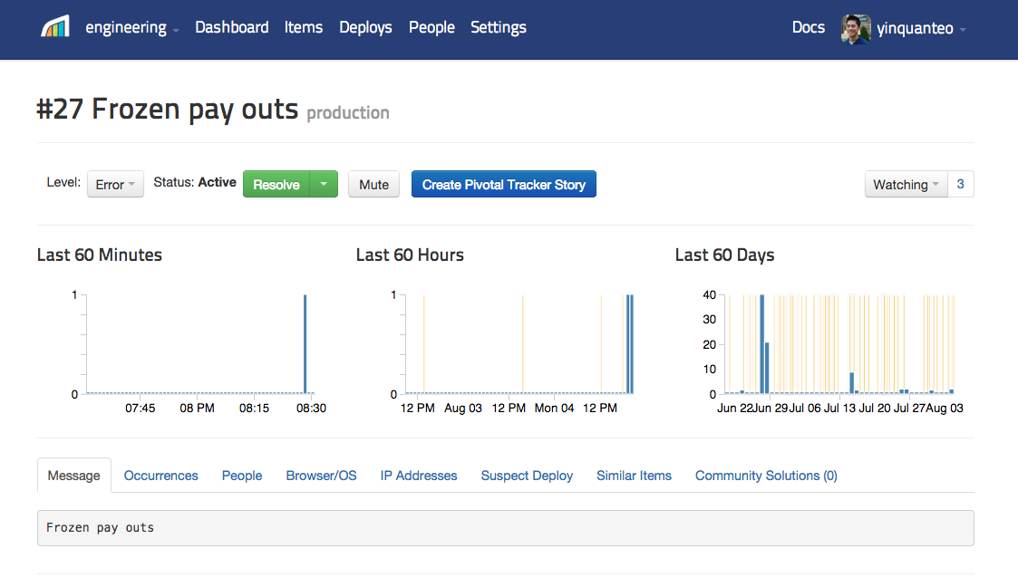Open the Resolve options arrow
1018x587 pixels.
click(324, 184)
